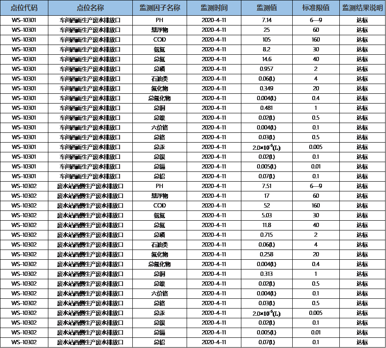Image resolution: width=386 pixels, height=348 pixels.
Task: Click 车间西面生产废水排放口 in WS-10301 总银 row
Action: tap(90, 157)
